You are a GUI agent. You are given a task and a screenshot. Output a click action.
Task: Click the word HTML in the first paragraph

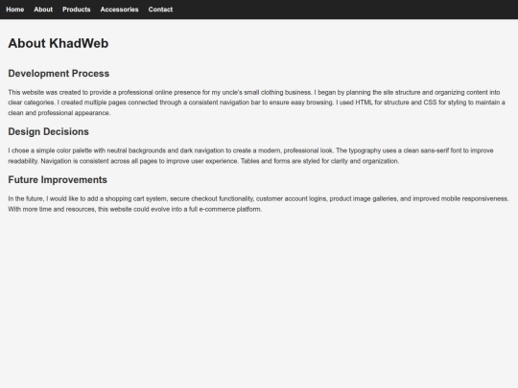pos(364,103)
